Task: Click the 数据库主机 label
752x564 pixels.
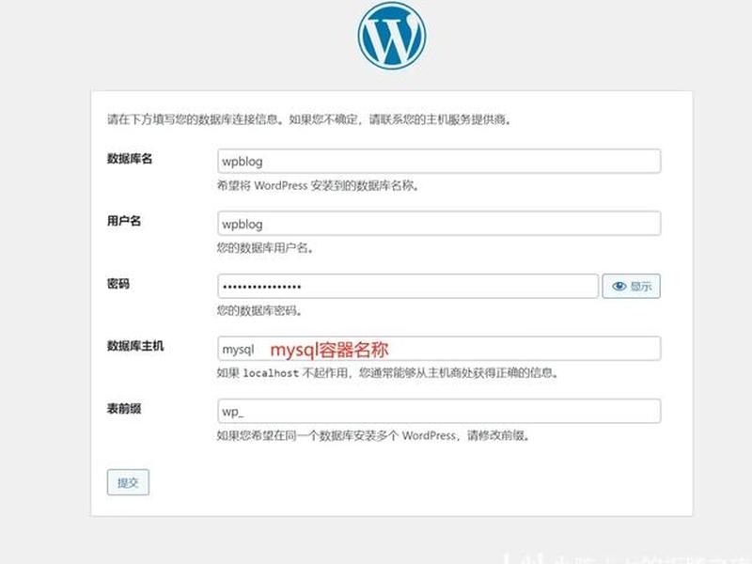Action: coord(135,346)
